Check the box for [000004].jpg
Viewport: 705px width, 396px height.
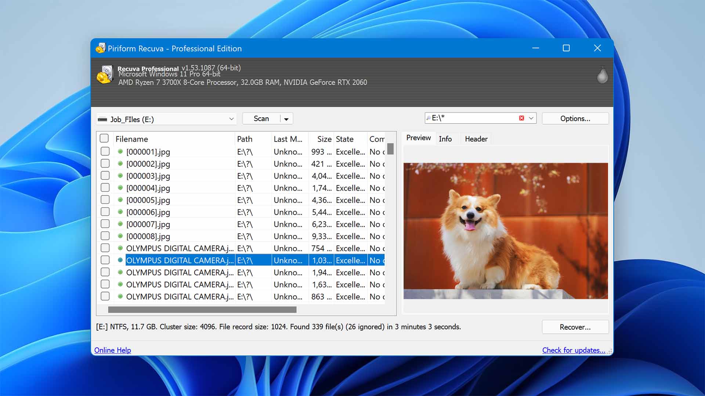(105, 187)
